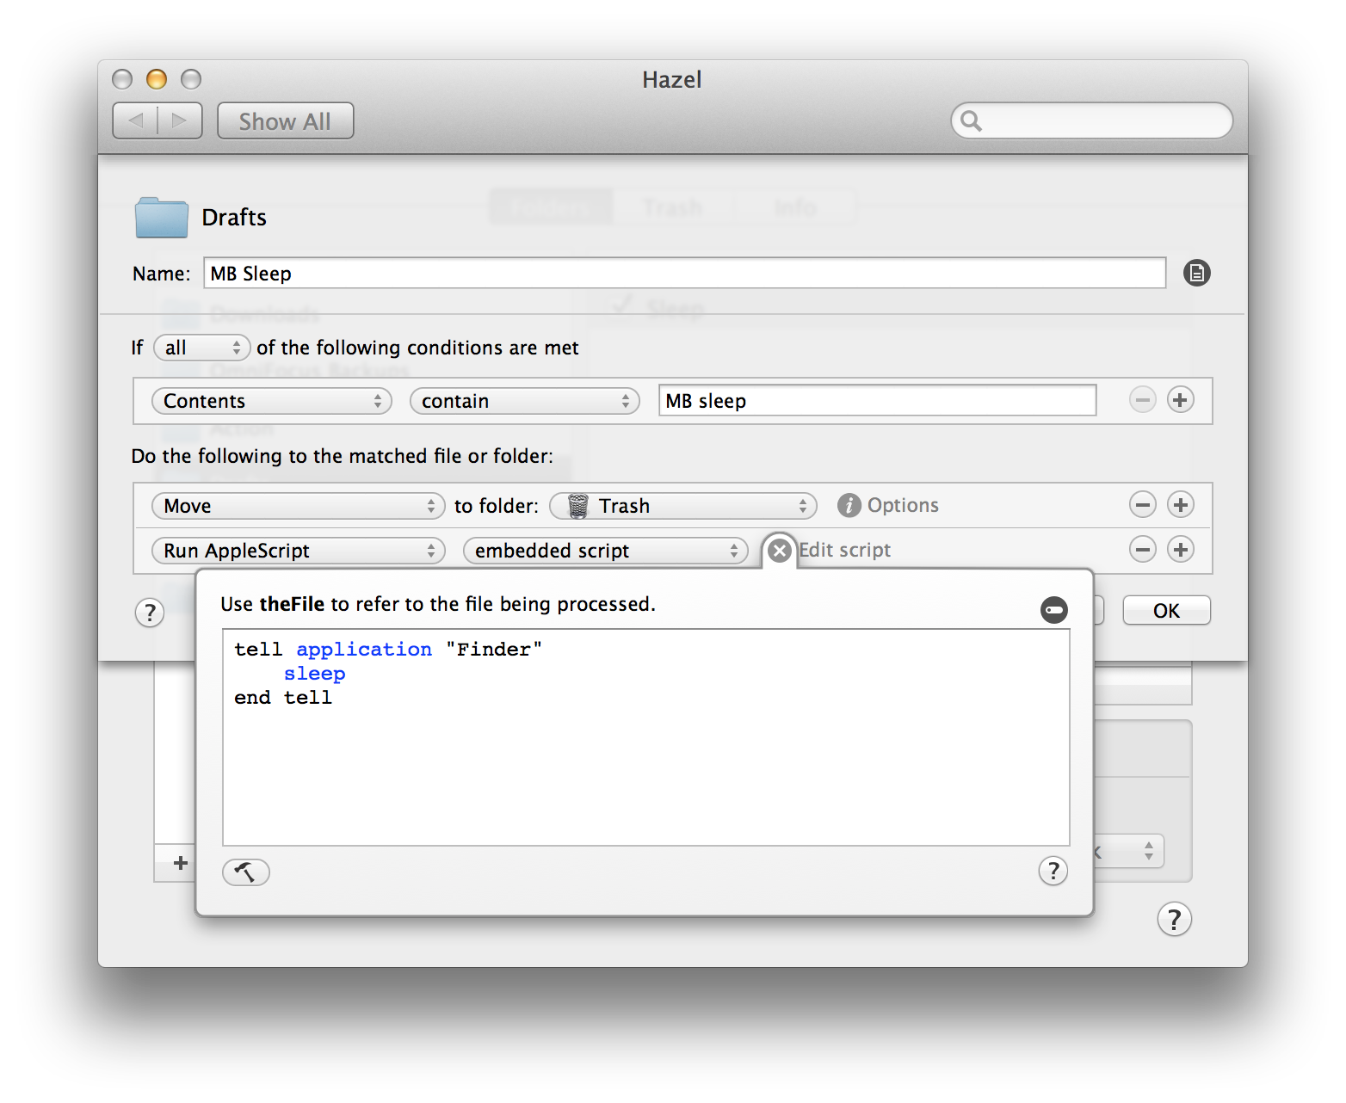Image resolution: width=1346 pixels, height=1103 pixels.
Task: Click the yellow minimize window button
Action: 156,79
